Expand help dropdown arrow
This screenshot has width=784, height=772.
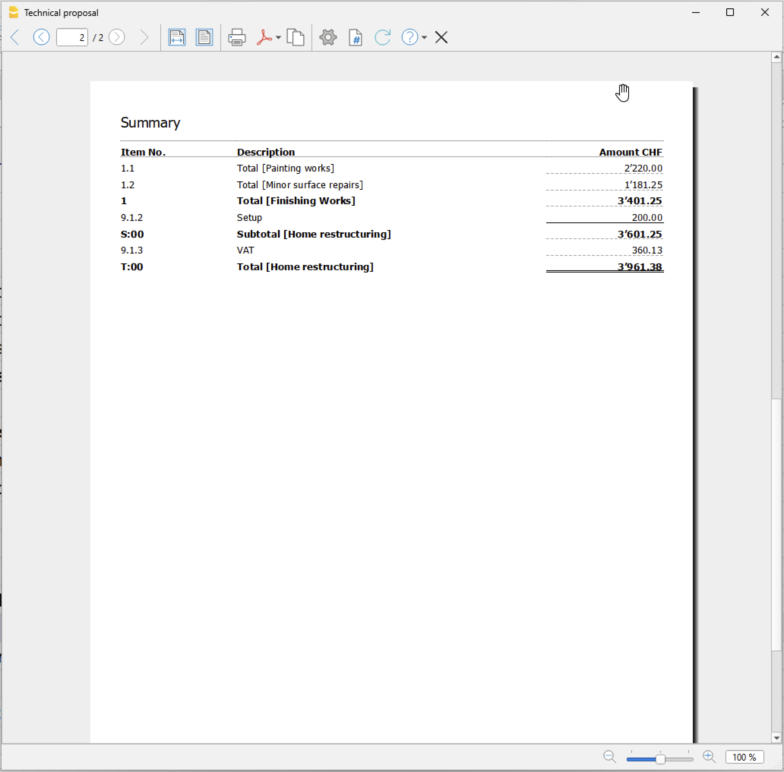point(424,37)
